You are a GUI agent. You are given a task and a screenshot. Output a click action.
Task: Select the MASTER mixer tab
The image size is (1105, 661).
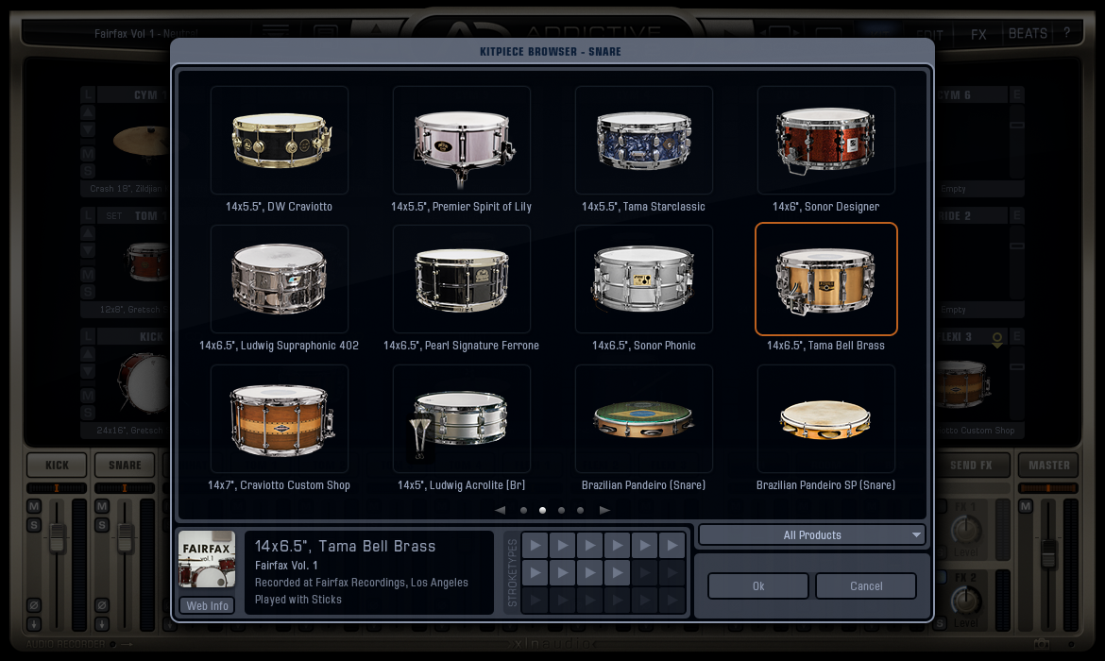pos(1048,466)
